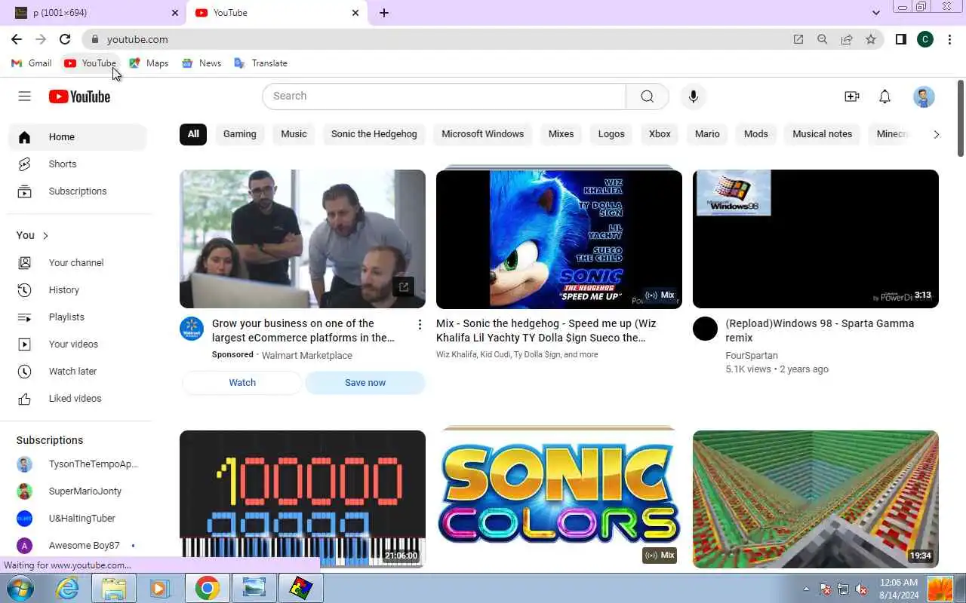The height and width of the screenshot is (603, 966).
Task: Open the tab search dropdown arrow
Action: click(876, 13)
